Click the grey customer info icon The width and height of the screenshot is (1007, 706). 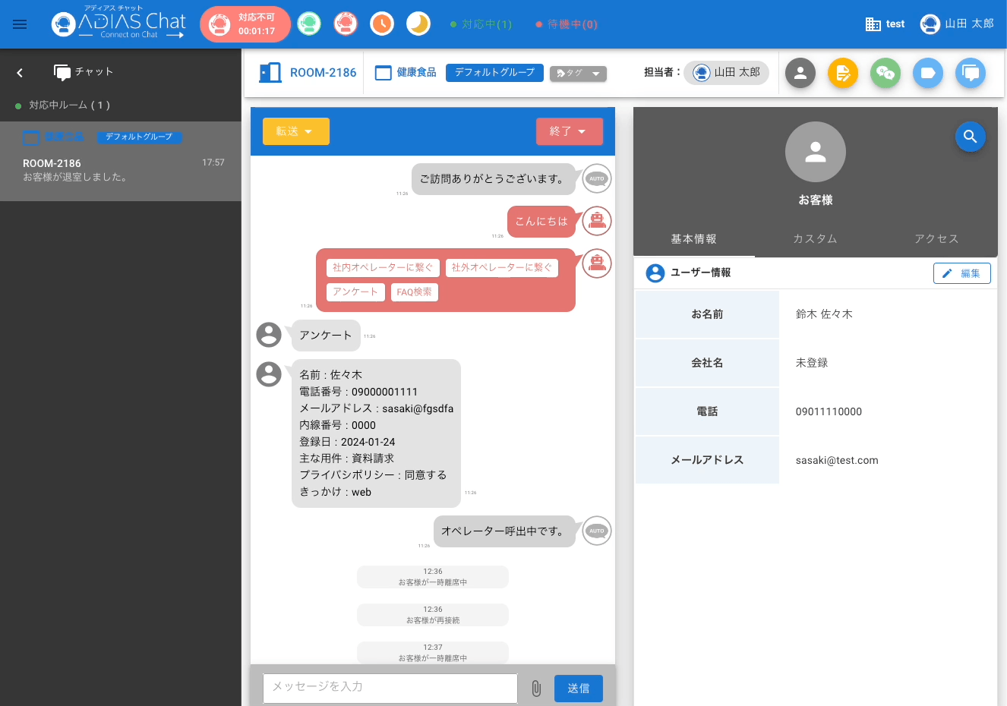[x=800, y=73]
